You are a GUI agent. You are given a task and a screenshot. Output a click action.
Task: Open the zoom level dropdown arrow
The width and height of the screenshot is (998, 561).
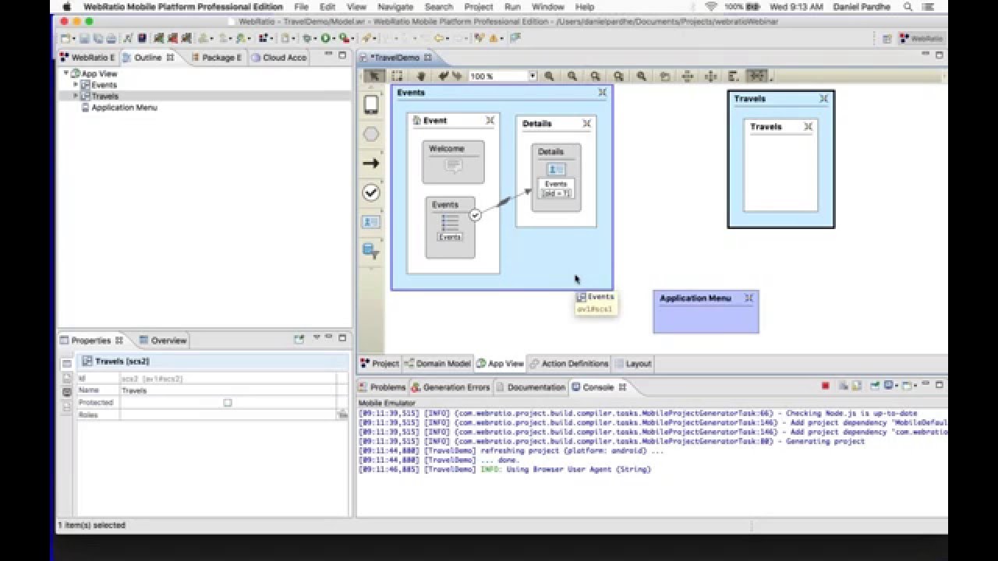coord(533,76)
